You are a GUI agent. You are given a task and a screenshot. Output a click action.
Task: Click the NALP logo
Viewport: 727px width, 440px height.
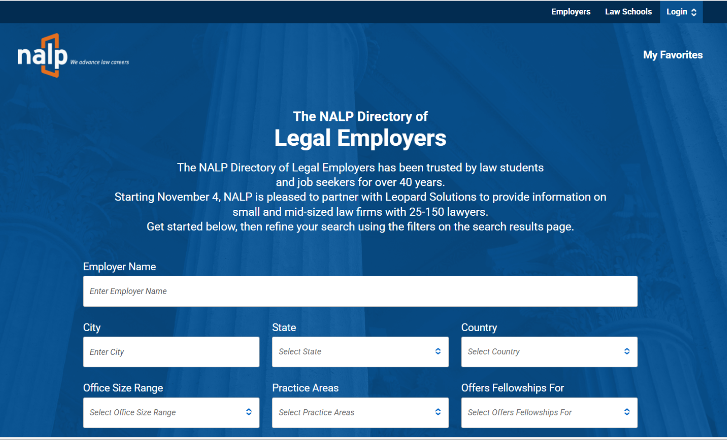[x=42, y=56]
